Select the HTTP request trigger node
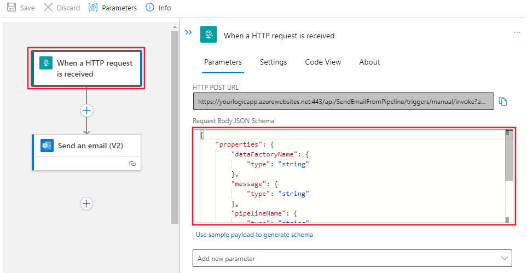Screen dimensions: 527x273 click(86, 68)
